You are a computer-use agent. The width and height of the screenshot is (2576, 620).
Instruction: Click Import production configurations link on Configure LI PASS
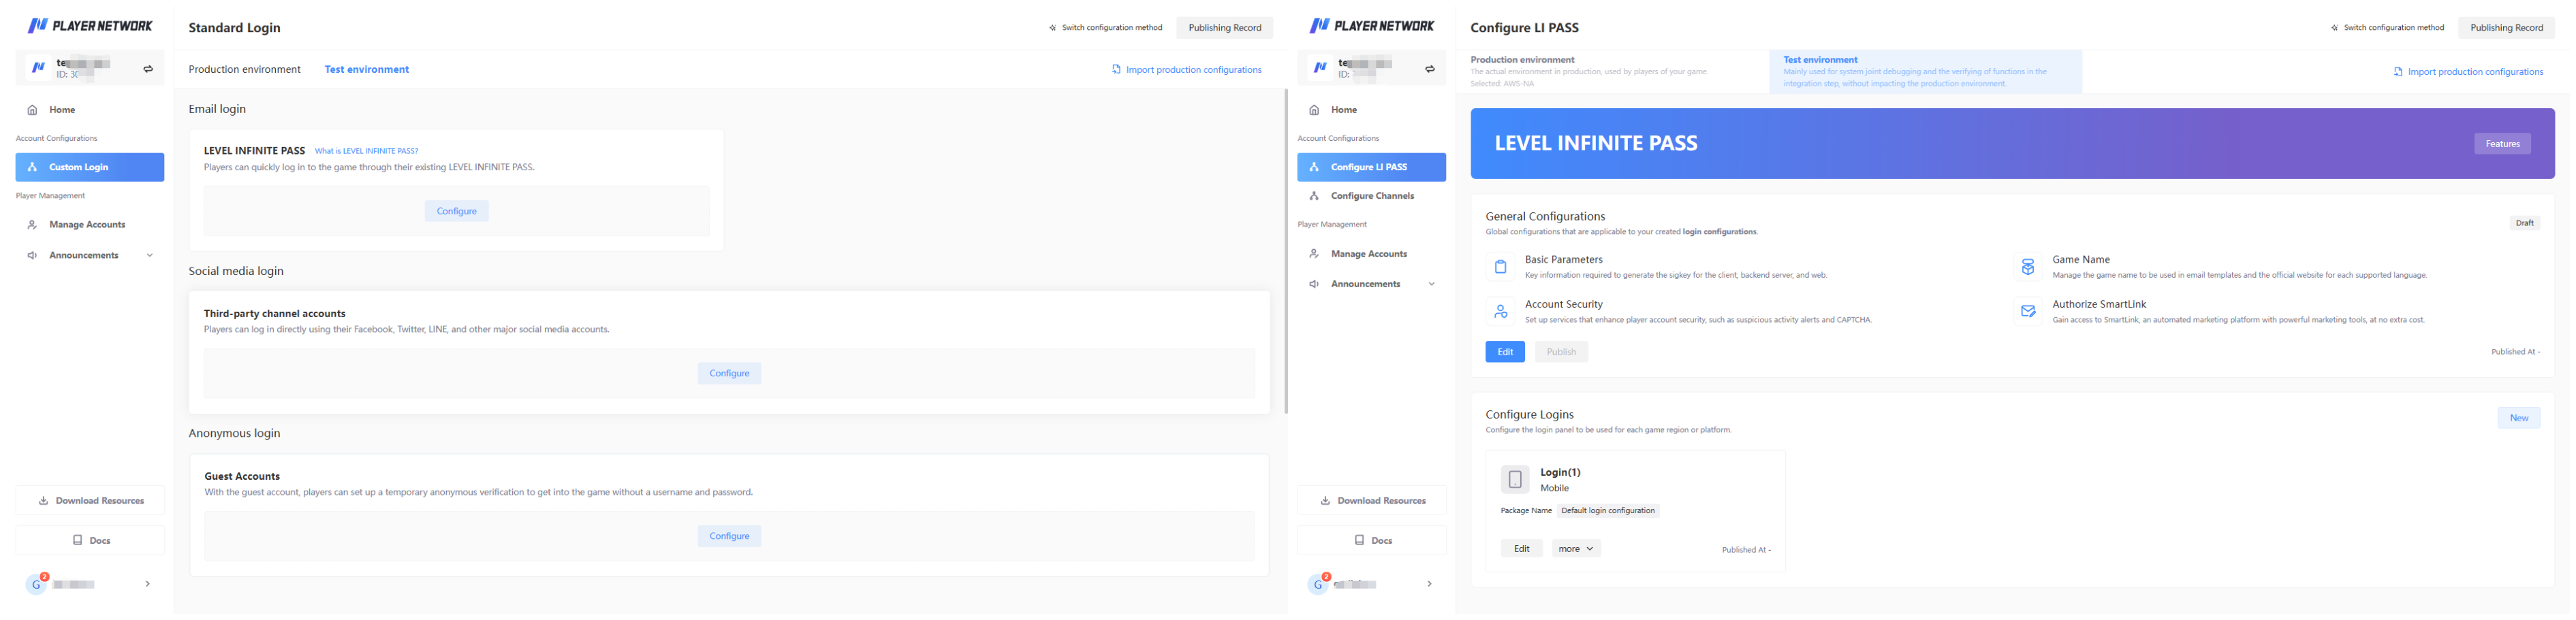2468,72
